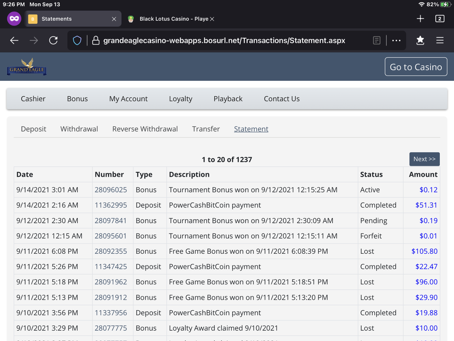Image resolution: width=454 pixels, height=341 pixels.
Task: Close the Statements tab
Action: click(x=114, y=19)
